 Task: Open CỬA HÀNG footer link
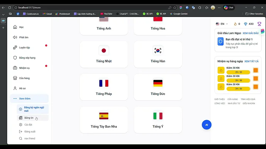[233, 99]
